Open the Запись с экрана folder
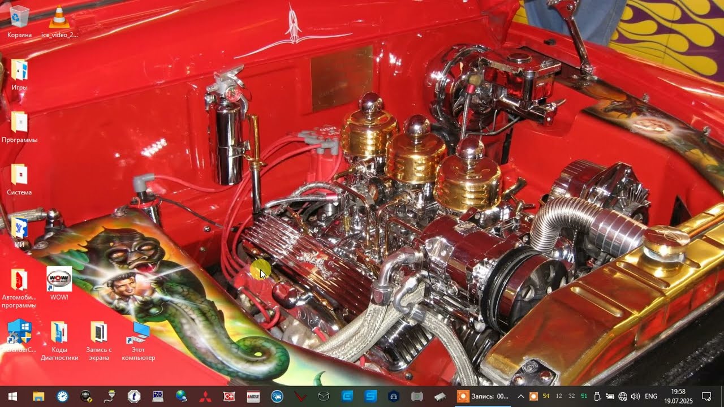724x407 pixels. point(99,340)
